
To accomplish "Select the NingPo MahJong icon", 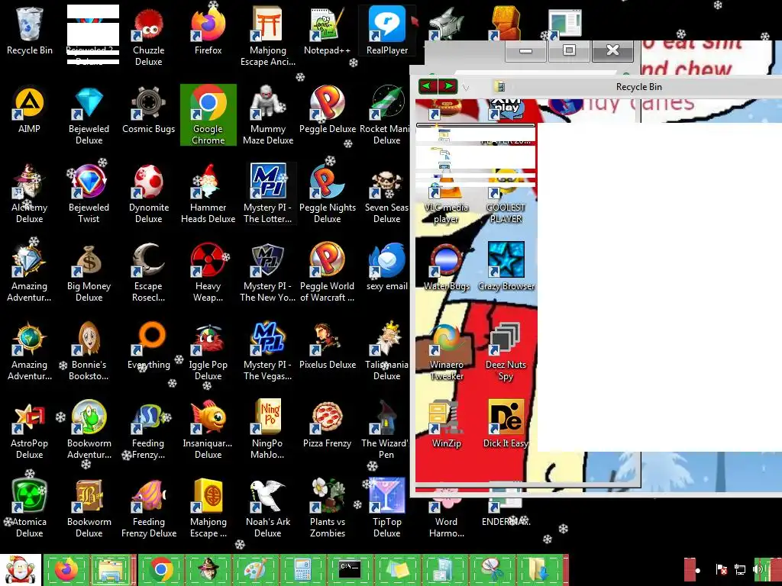I will pyautogui.click(x=268, y=430).
